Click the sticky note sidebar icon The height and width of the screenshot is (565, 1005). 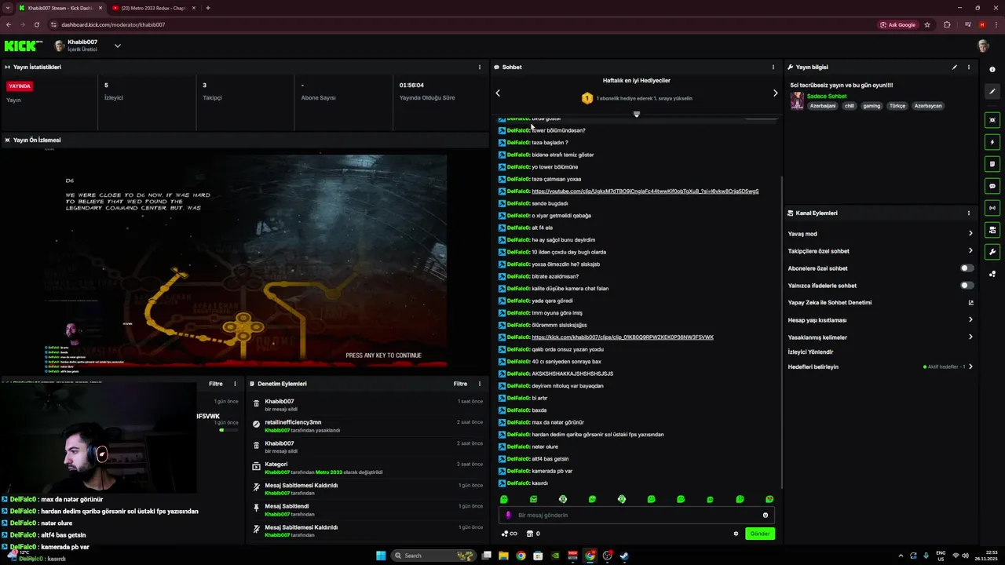point(992,164)
